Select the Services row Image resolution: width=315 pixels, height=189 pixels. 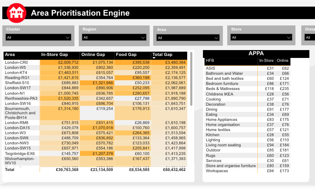pyautogui.click(x=247, y=161)
